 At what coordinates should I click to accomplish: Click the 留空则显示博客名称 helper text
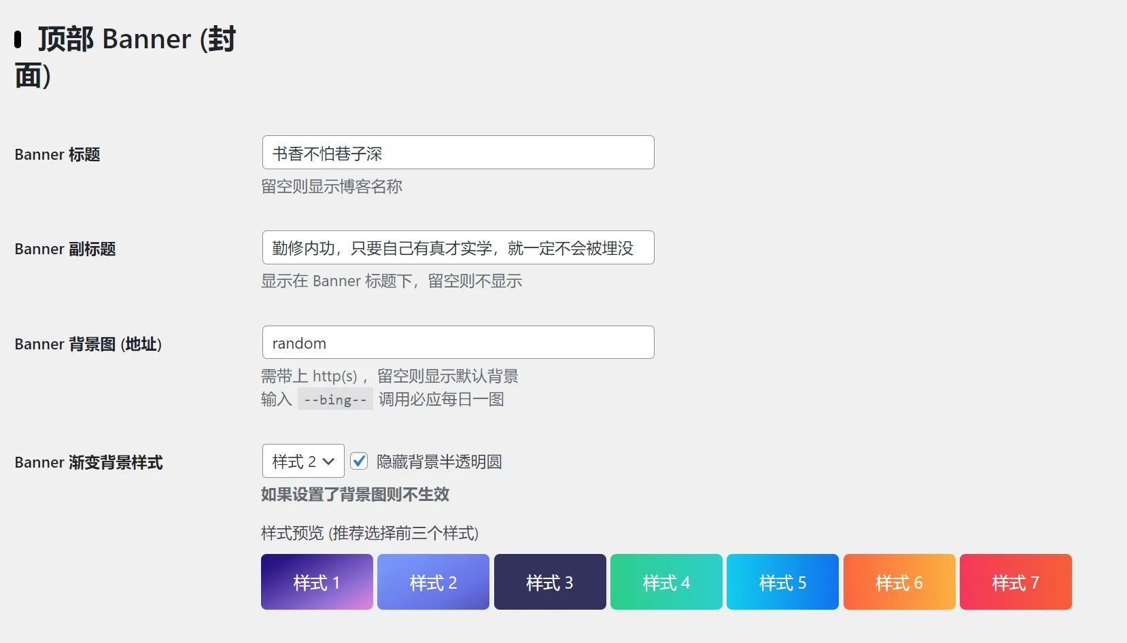click(x=332, y=186)
